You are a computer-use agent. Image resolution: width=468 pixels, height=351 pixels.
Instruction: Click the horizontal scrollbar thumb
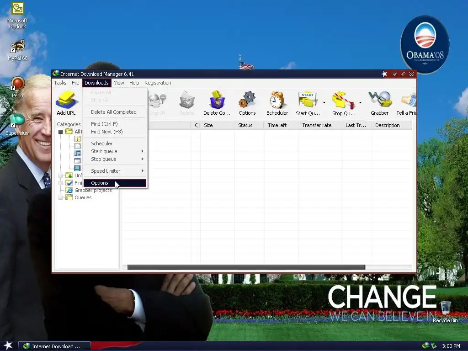(246, 267)
